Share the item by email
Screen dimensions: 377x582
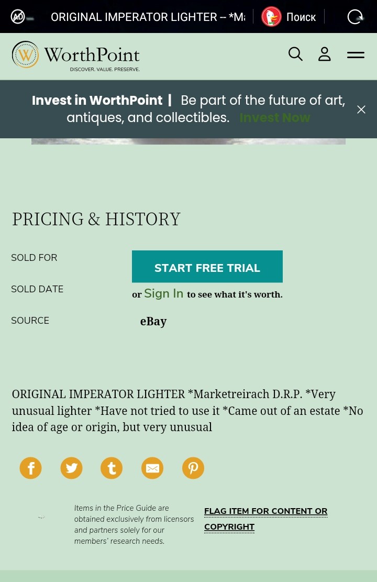tap(152, 468)
